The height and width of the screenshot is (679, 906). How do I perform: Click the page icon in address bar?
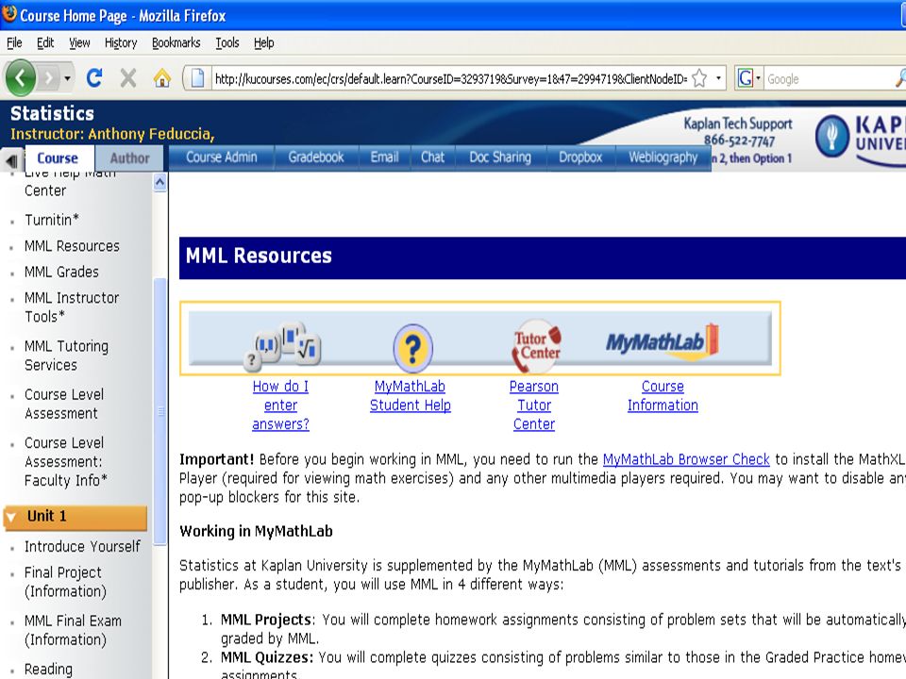(x=197, y=78)
